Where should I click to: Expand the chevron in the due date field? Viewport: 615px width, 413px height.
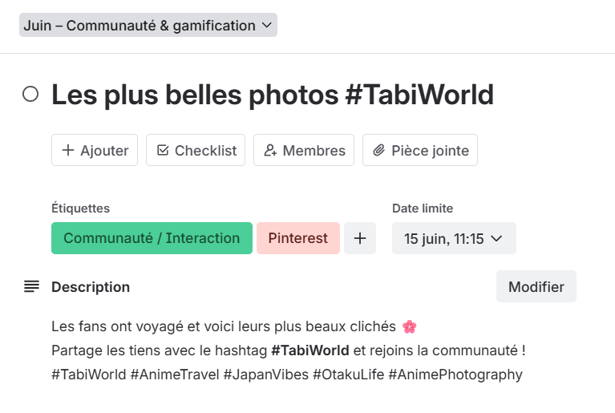pyautogui.click(x=496, y=238)
